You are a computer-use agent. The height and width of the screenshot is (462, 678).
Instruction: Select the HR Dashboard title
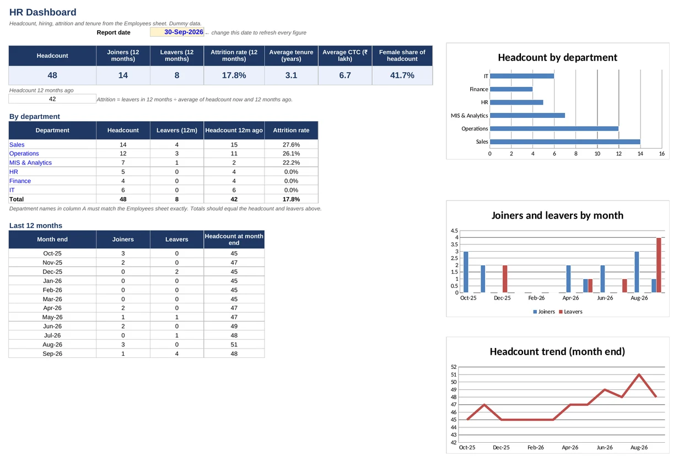(x=43, y=12)
